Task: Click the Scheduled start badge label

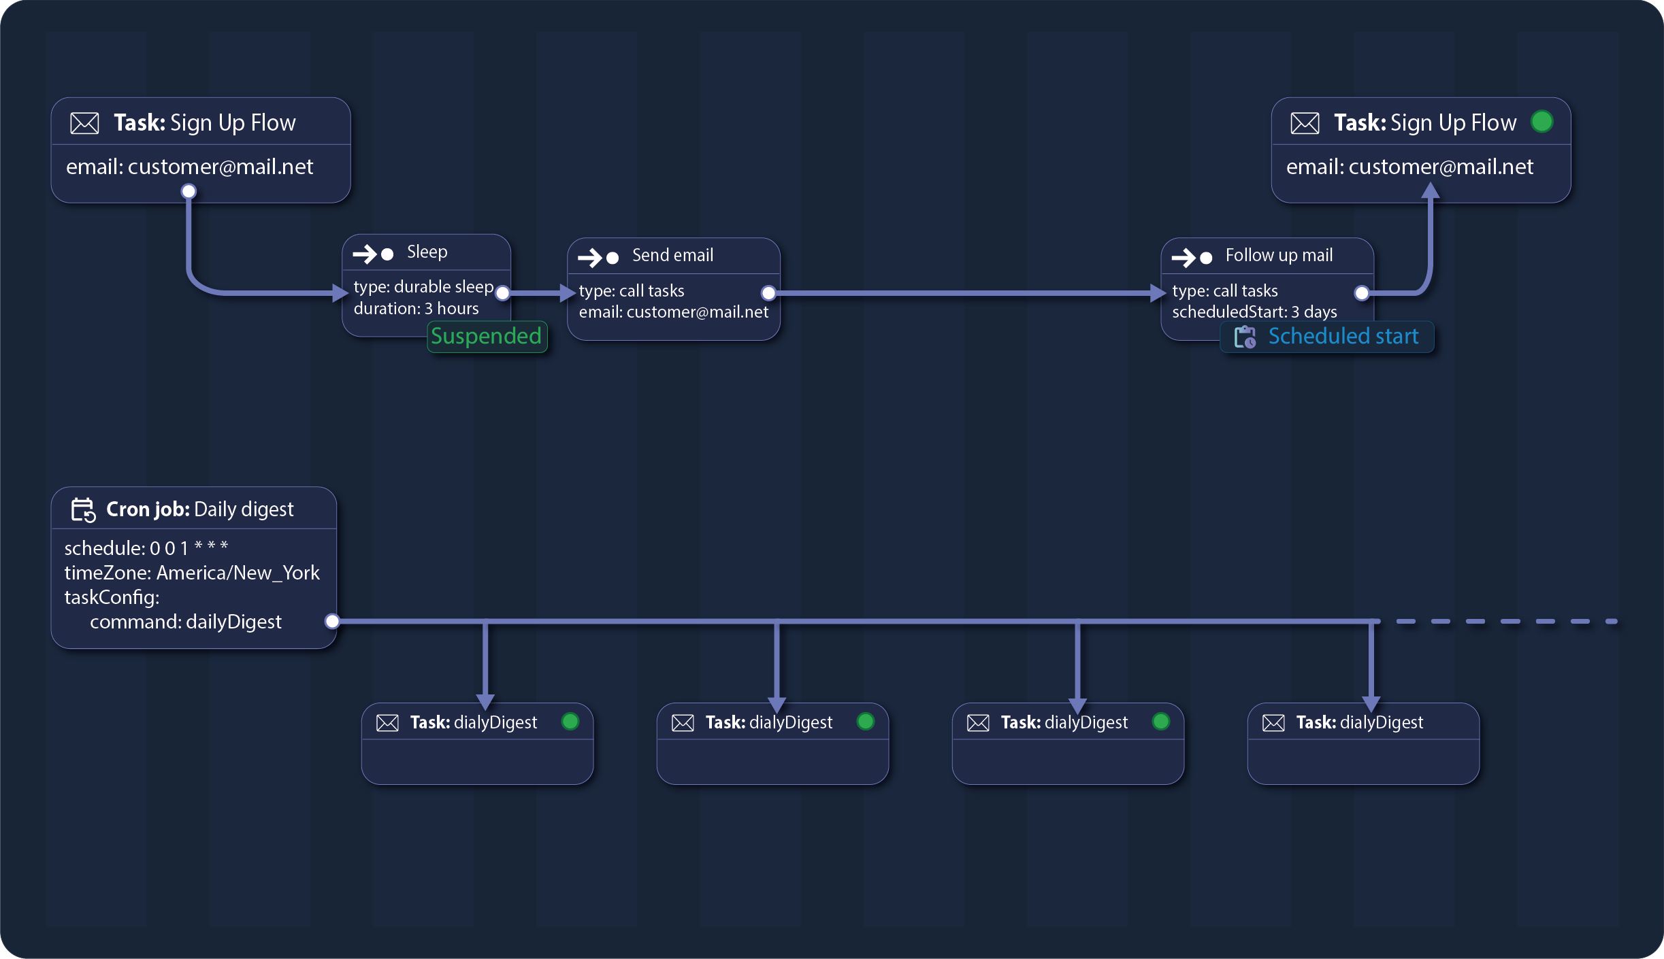Action: pos(1343,337)
